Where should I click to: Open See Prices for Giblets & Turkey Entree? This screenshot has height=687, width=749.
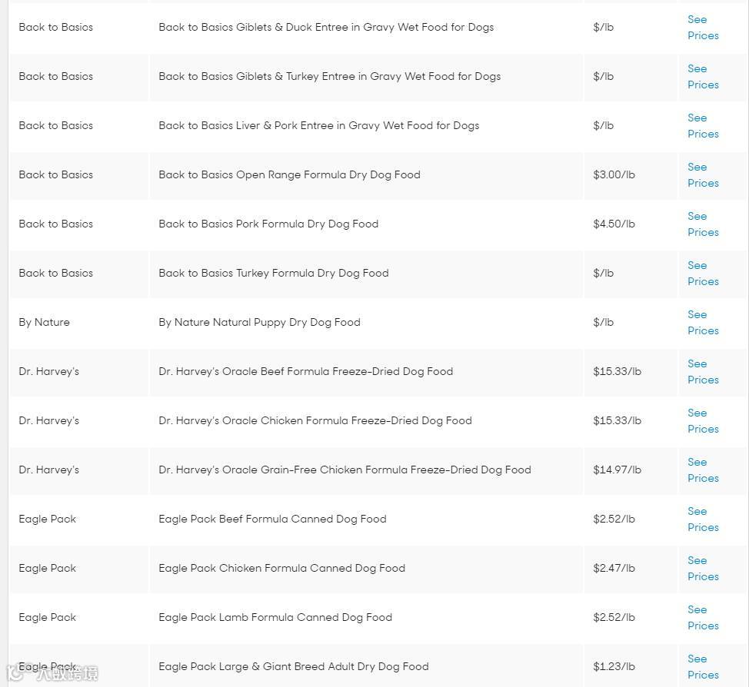(x=703, y=76)
